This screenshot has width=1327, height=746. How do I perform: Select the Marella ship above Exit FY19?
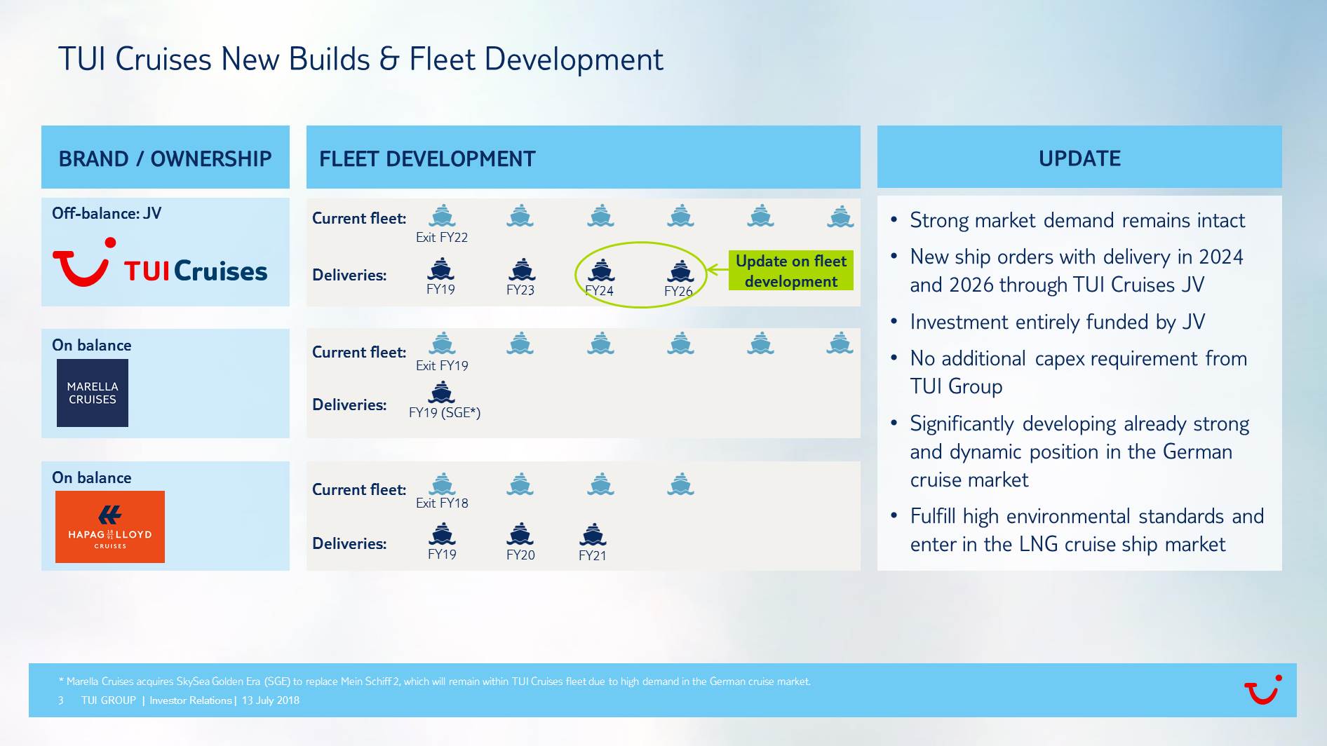(x=442, y=344)
